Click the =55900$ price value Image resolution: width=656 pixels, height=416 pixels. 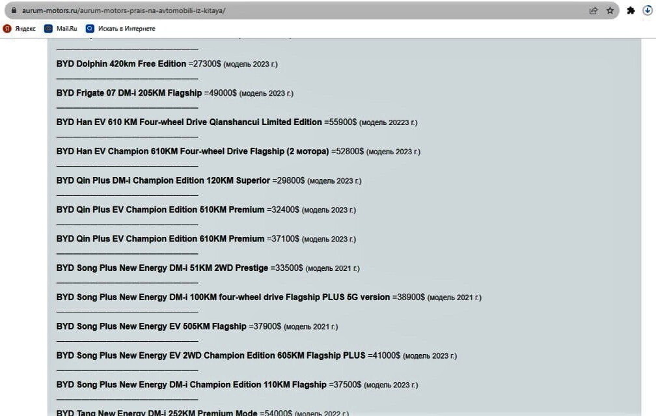340,122
